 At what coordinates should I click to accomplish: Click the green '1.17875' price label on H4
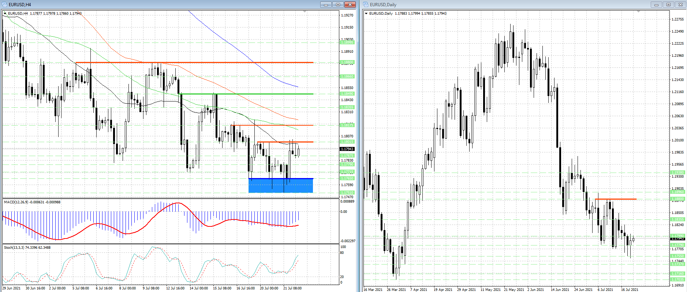coord(347,156)
